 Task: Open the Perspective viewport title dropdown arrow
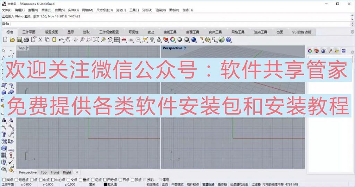[185, 48]
